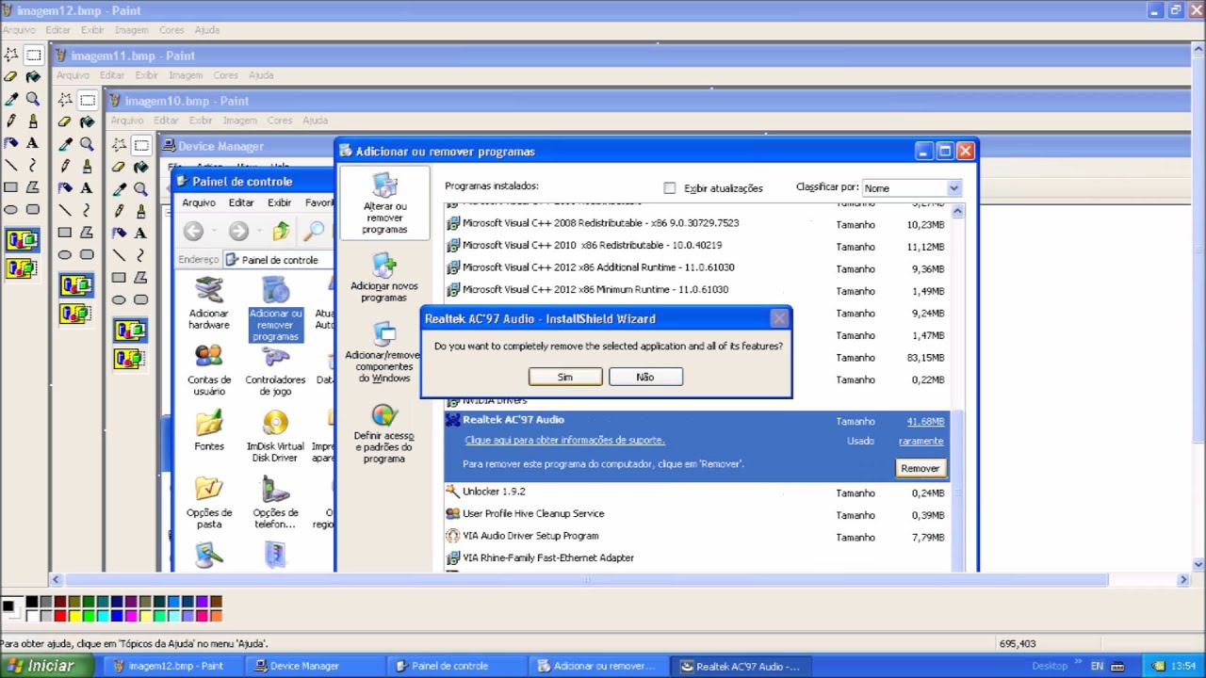Choose Fill With Color tool in imagem12 Paint
This screenshot has height=678, width=1206.
33,77
